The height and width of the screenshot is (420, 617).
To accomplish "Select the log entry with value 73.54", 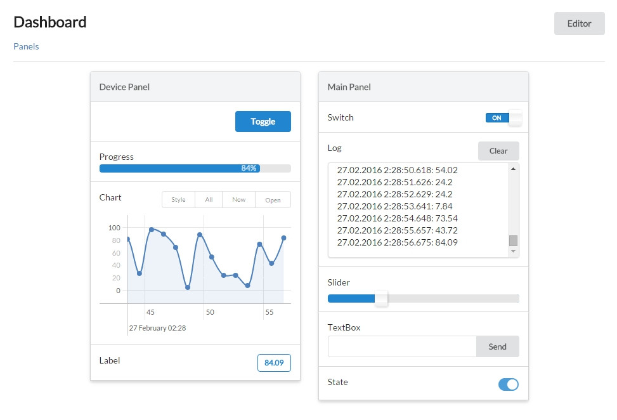I will pyautogui.click(x=397, y=218).
